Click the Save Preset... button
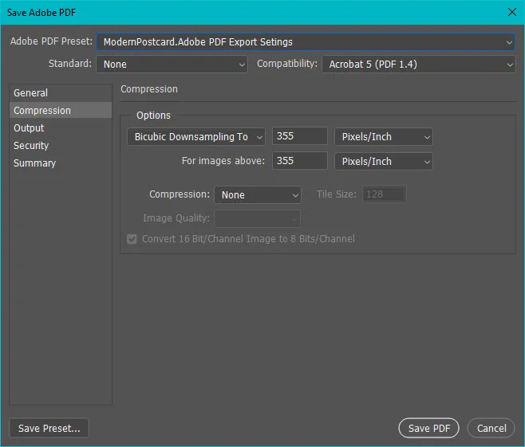The height and width of the screenshot is (447, 525). click(x=49, y=428)
